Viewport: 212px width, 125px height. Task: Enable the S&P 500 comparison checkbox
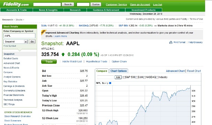point(124,77)
